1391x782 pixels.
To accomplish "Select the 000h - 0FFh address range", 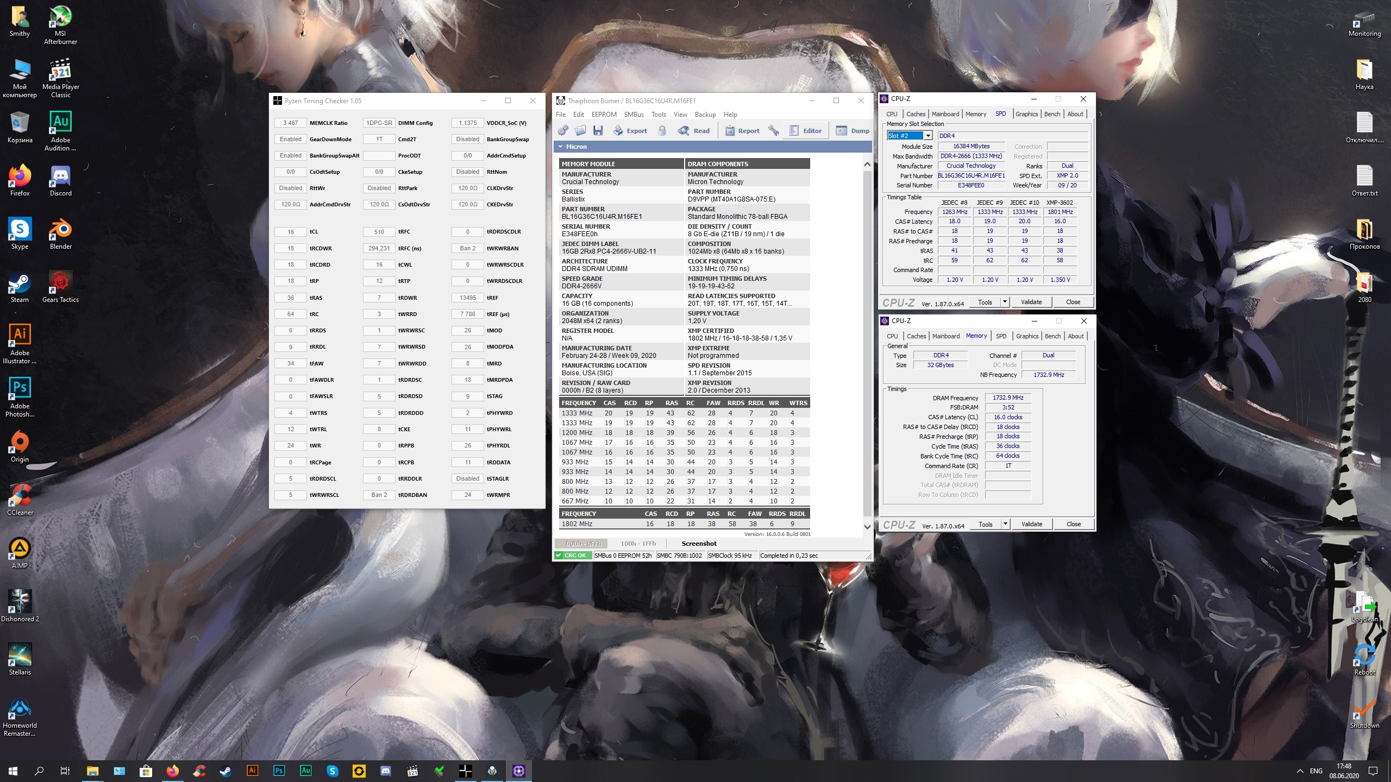I will tap(583, 543).
